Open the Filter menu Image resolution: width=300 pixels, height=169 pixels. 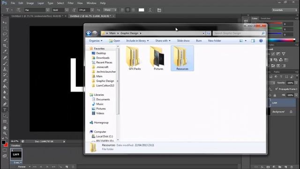70,3
